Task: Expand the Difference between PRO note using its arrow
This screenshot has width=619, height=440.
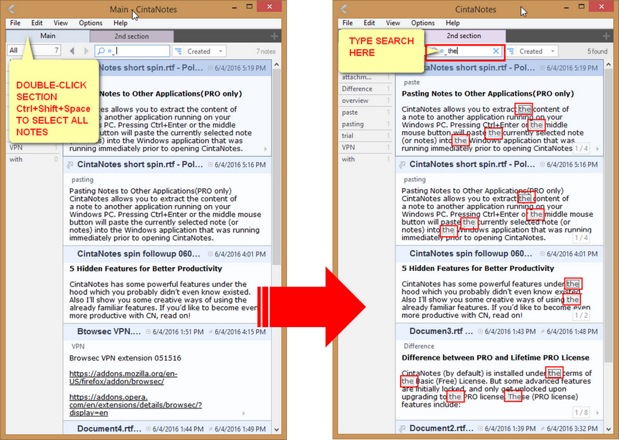Action: [x=597, y=413]
